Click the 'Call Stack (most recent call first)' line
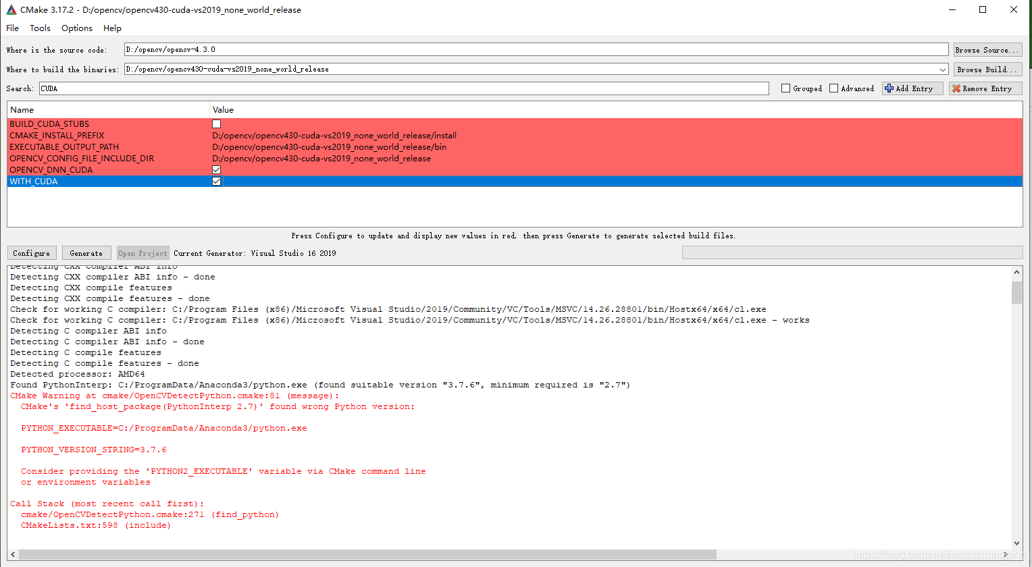Screen dimensions: 1032x567 (107, 504)
